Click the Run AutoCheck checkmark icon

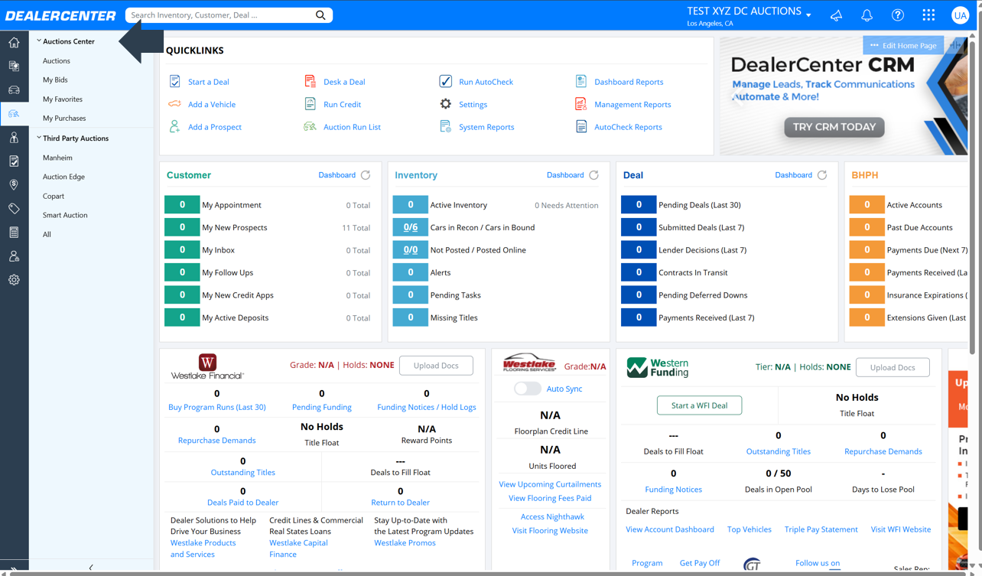(445, 82)
